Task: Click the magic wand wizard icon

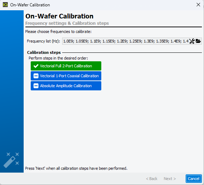Action: point(11,160)
